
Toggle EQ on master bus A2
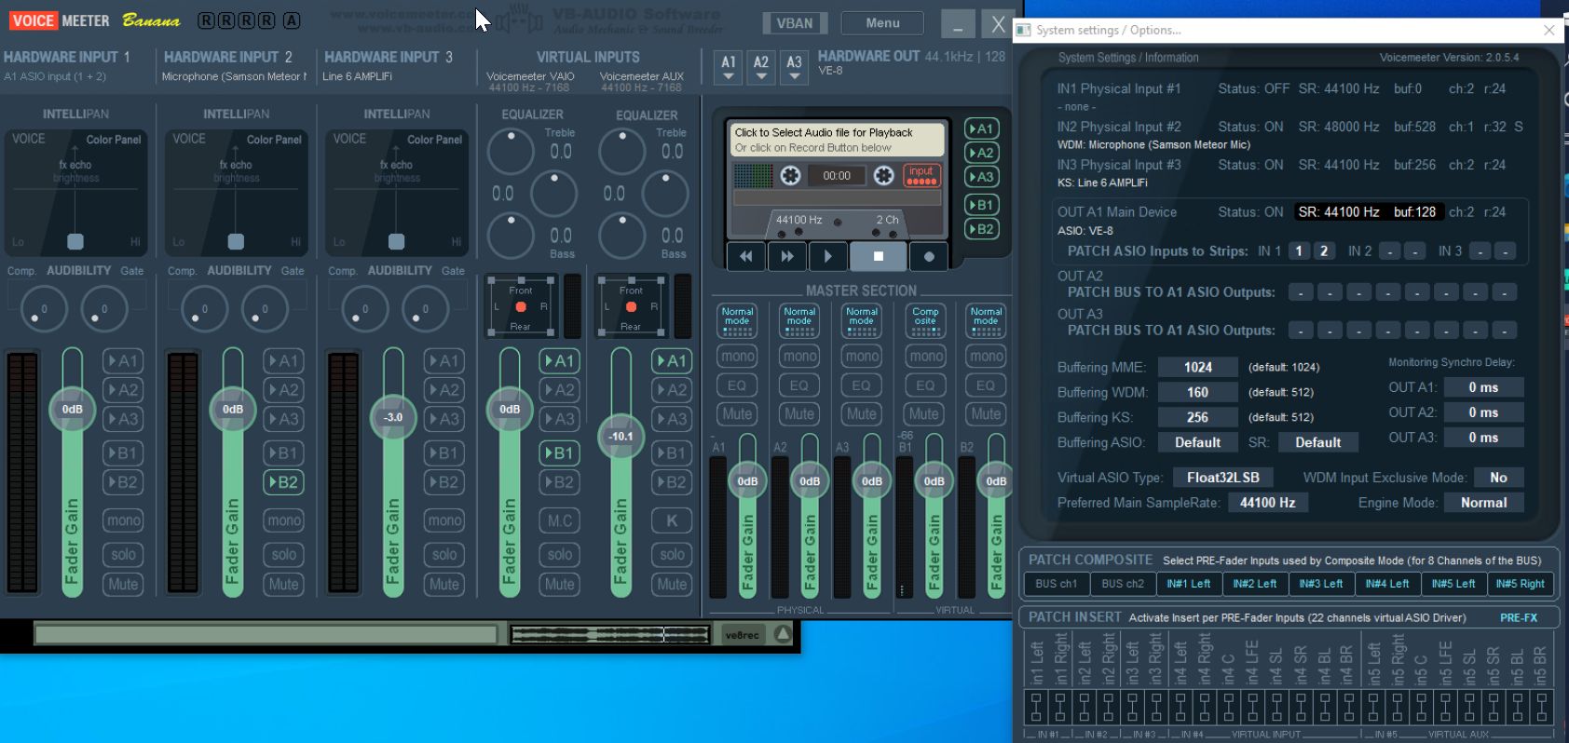click(x=799, y=385)
